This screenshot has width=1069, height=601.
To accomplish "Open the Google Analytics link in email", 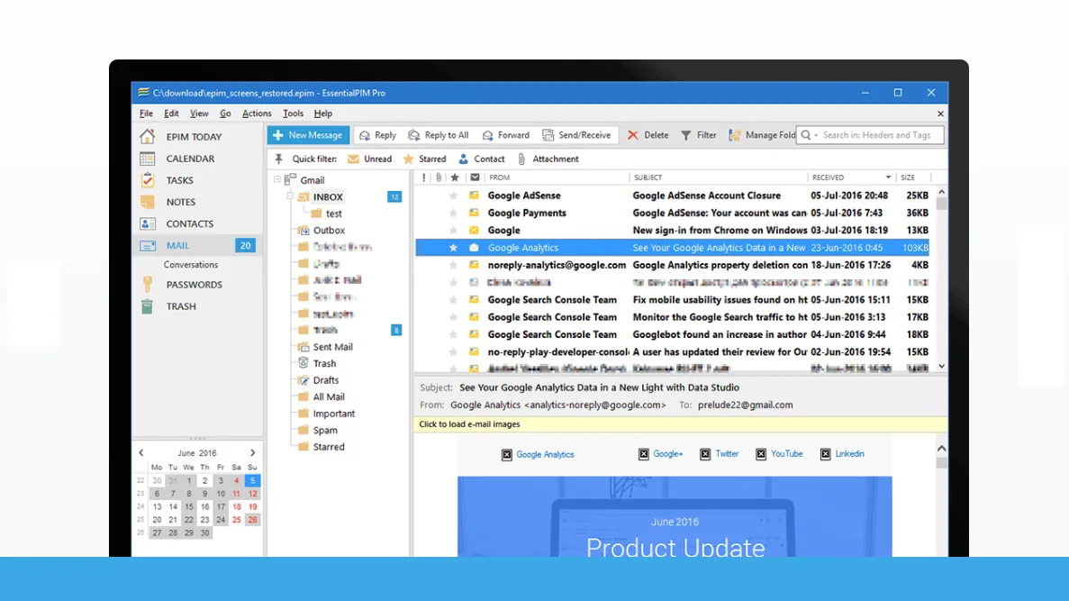I will pos(545,454).
